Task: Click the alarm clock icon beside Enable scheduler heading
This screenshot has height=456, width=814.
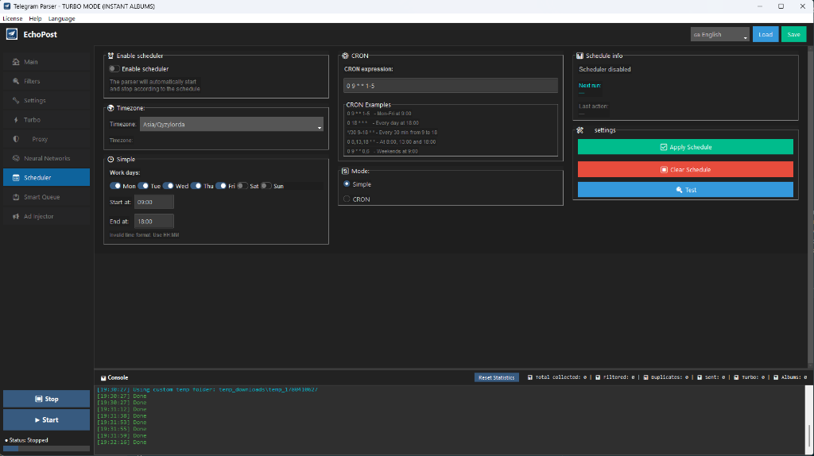Action: pos(110,56)
